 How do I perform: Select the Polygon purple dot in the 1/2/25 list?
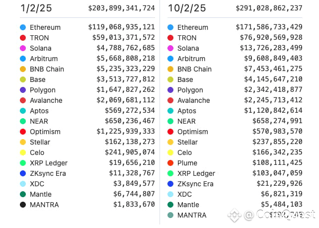coord(23,90)
